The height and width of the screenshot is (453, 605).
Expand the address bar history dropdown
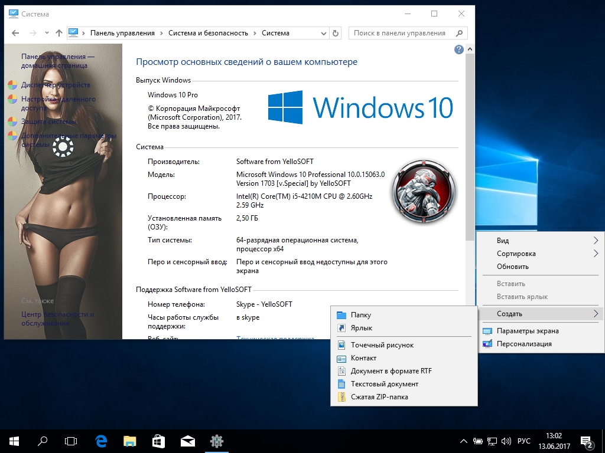(324, 33)
